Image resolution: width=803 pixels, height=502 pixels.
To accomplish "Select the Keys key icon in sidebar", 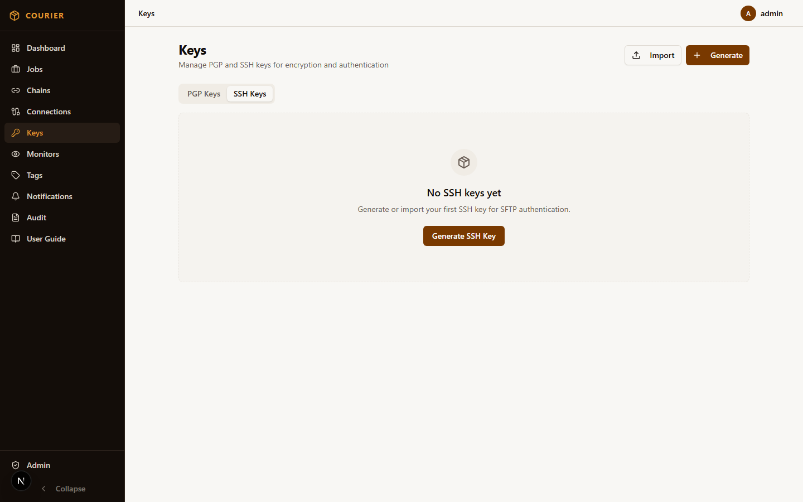I will [16, 133].
